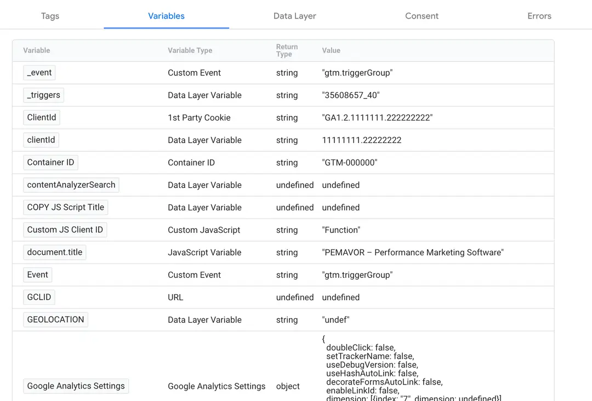Select the GEOLOCATION variable chip
This screenshot has width=592, height=401.
[x=55, y=319]
